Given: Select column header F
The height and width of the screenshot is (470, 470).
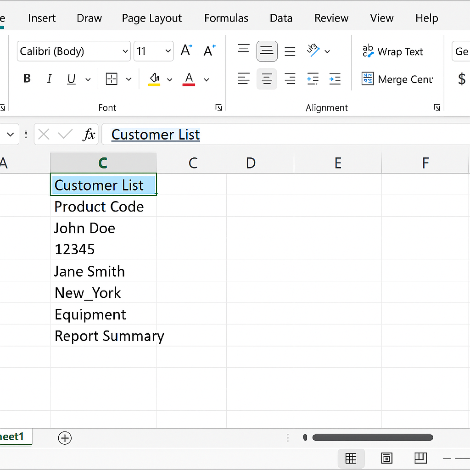Looking at the screenshot, I should [x=425, y=163].
